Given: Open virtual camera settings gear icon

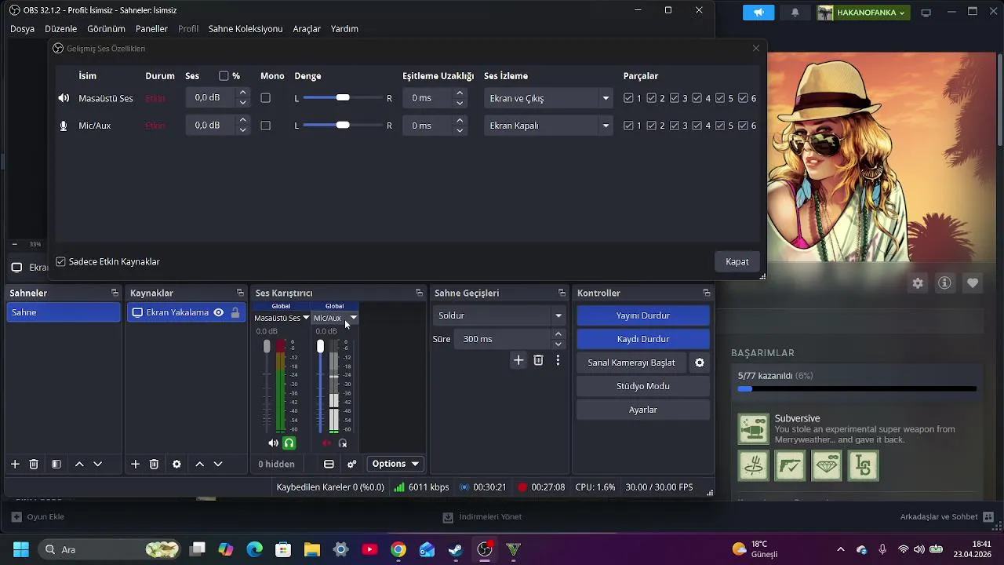Looking at the screenshot, I should pos(700,363).
